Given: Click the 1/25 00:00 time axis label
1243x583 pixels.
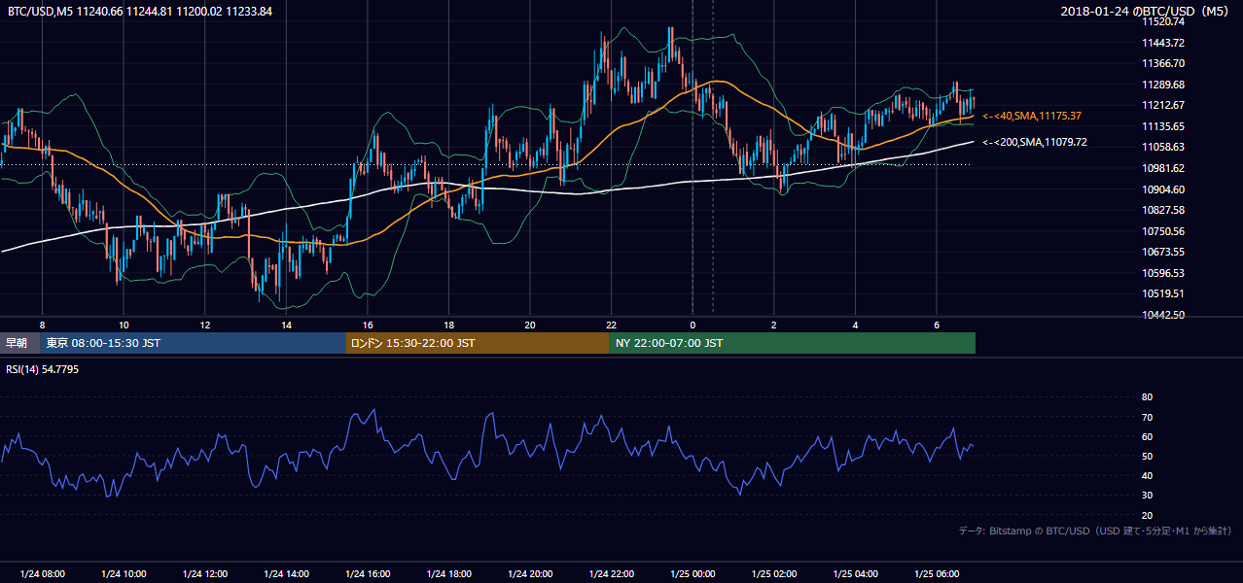Looking at the screenshot, I should coord(693,573).
